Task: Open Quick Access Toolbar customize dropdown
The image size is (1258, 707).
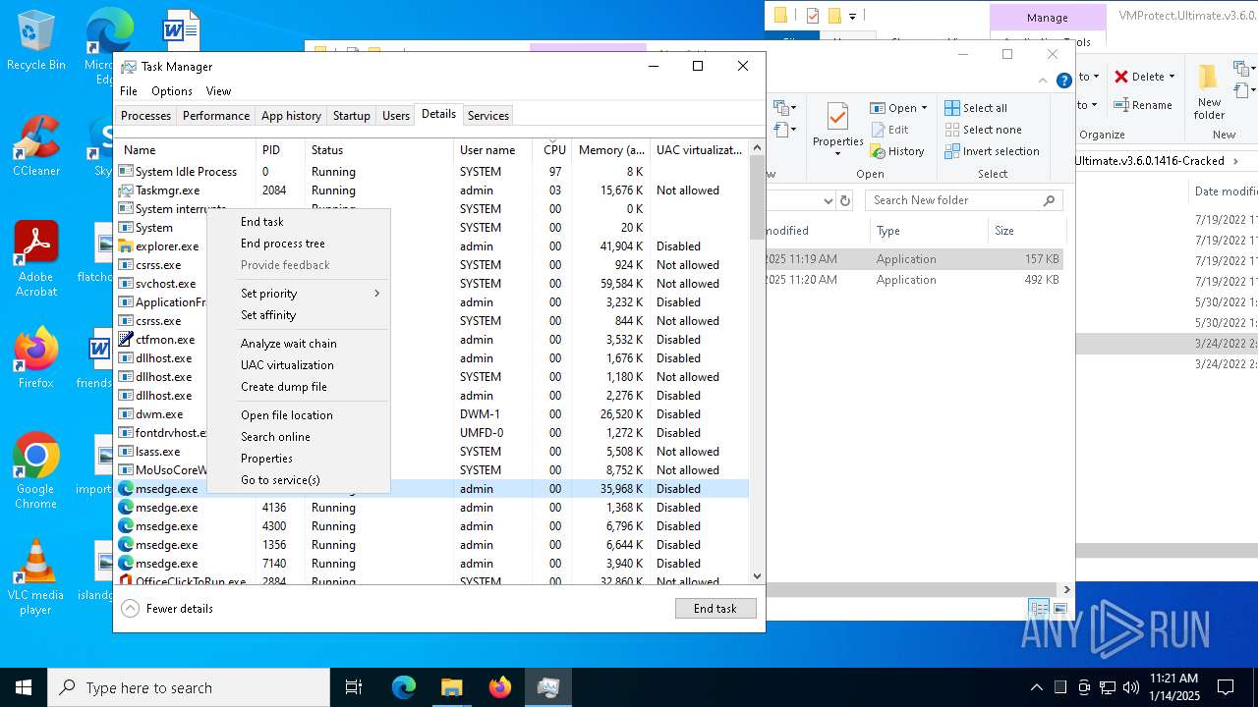Action: point(852,16)
